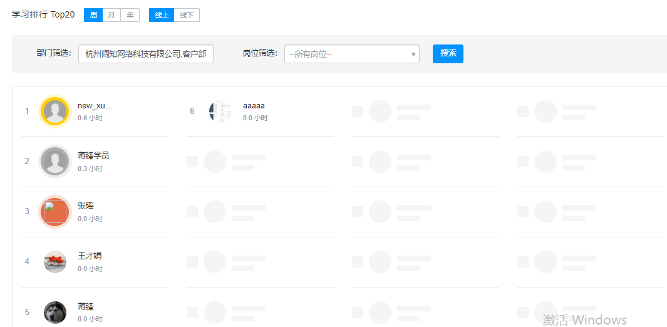Click 蒋锋's husky dog avatar
667x327 pixels.
point(55,312)
